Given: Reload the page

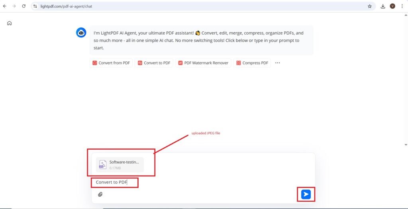Looking at the screenshot, I should [24, 6].
